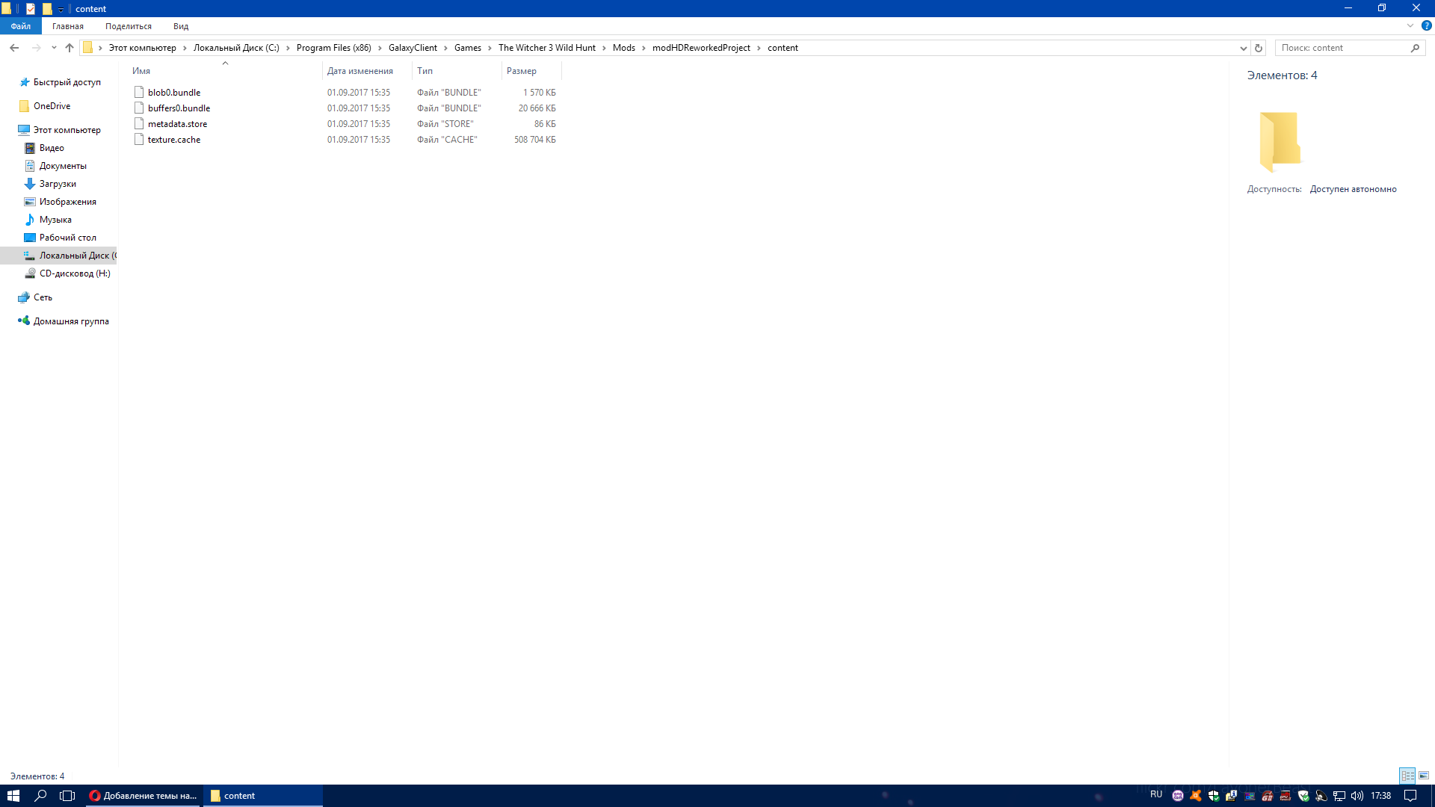Expand breadcrumb chevron after Mods

[x=644, y=48]
